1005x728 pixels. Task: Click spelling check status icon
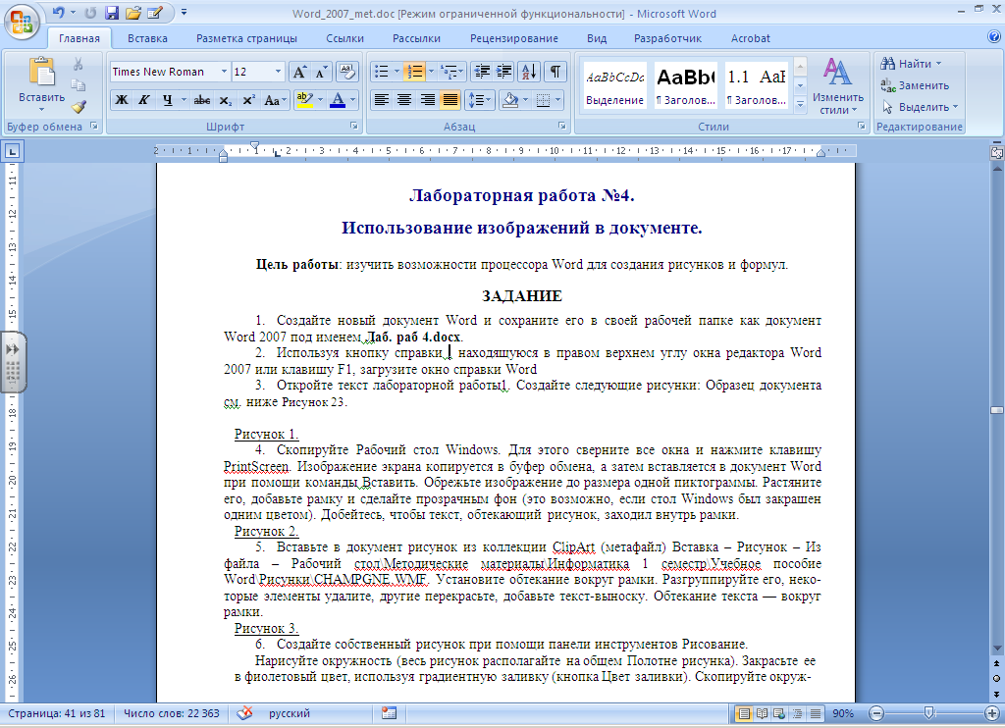(244, 713)
